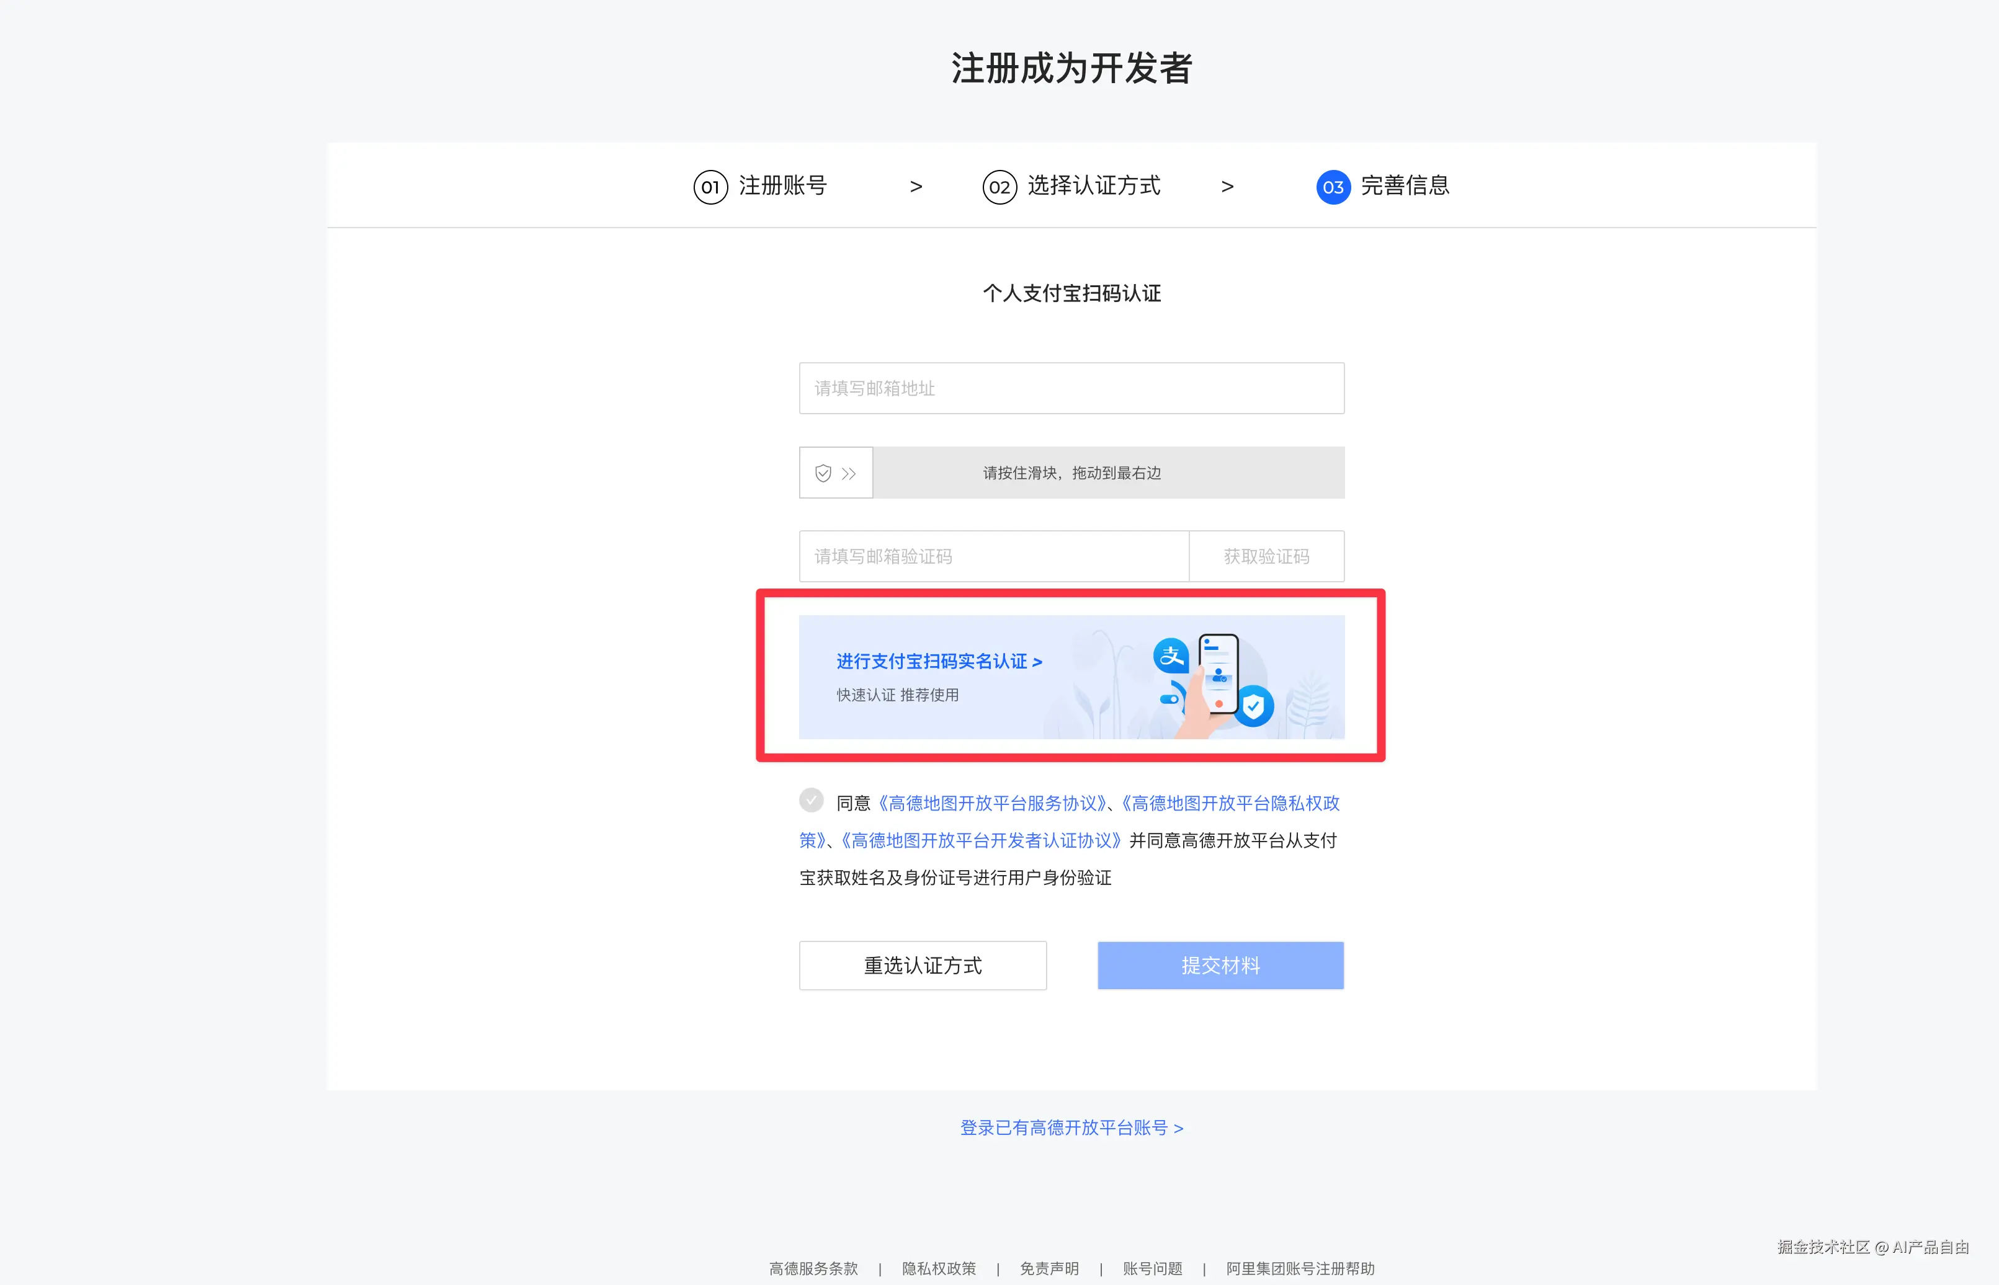Click the step 01 circle icon

710,187
